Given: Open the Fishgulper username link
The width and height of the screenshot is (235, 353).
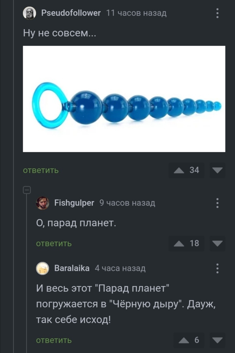Looking at the screenshot, I should (x=74, y=203).
